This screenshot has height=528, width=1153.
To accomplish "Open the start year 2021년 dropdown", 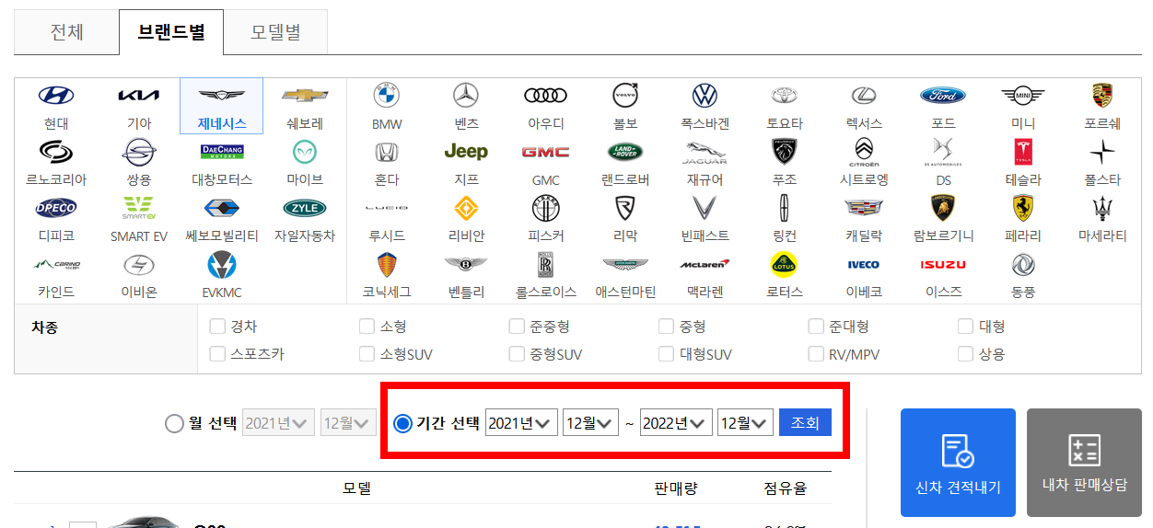I will pyautogui.click(x=521, y=423).
